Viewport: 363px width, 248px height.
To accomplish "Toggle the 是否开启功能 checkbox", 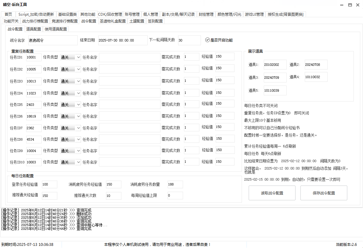I will click(207, 40).
